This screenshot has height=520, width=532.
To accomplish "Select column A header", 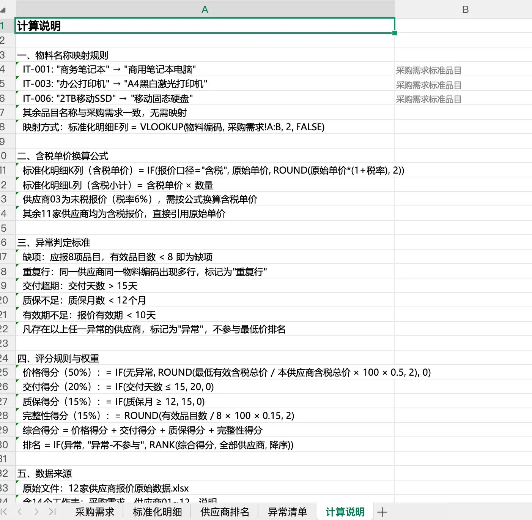I will (x=205, y=9).
